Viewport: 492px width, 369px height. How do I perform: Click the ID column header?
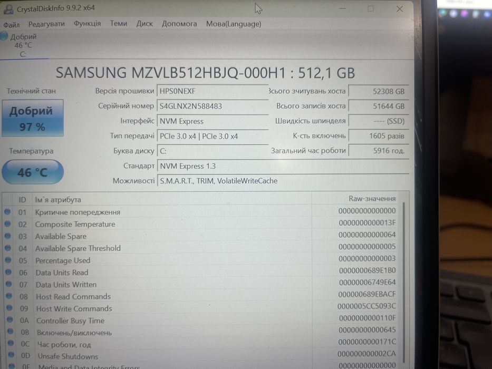click(22, 200)
